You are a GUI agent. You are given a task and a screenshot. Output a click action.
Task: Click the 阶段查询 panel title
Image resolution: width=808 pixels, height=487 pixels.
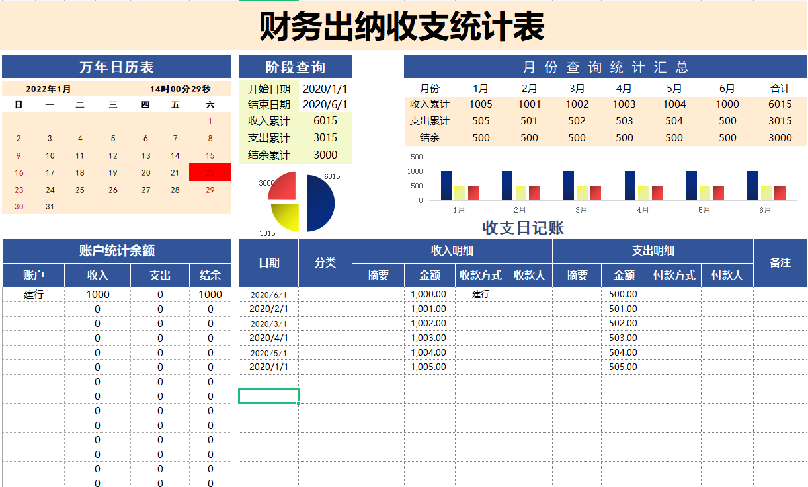coord(294,66)
